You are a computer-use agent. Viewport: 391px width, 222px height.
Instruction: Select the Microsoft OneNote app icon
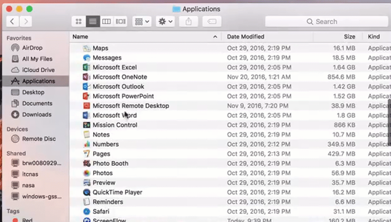tap(87, 77)
